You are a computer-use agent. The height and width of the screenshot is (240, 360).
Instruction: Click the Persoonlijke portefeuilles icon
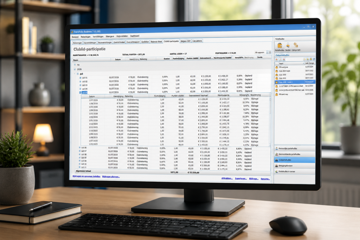tap(277, 148)
